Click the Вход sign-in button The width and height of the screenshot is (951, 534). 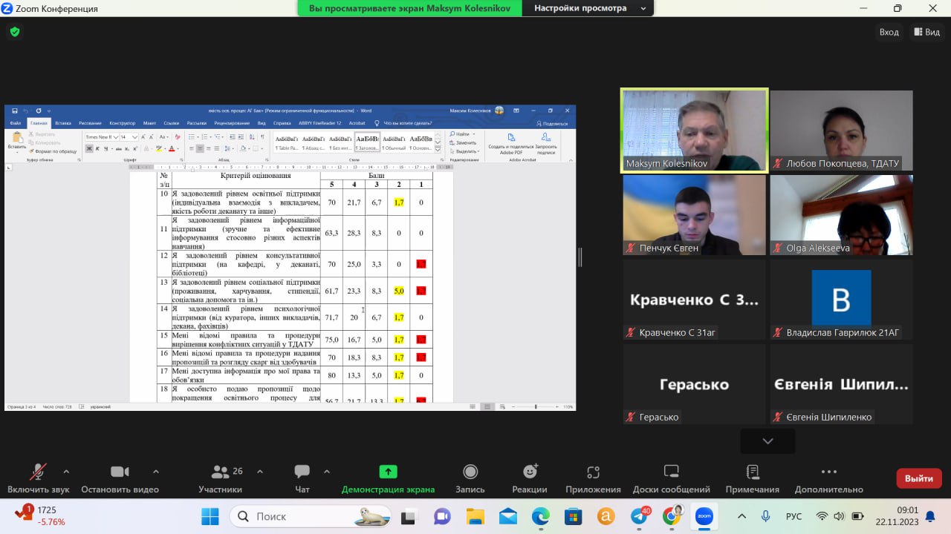(889, 32)
